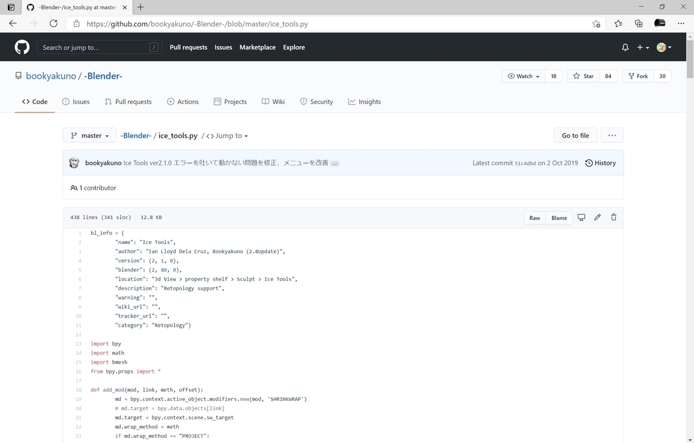Open the Blame view

pos(559,218)
